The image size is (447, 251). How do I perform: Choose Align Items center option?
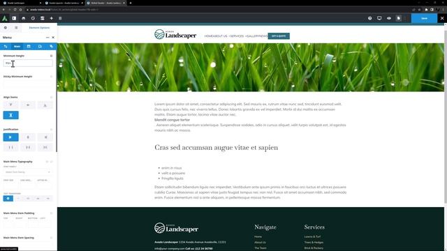click(x=28, y=105)
